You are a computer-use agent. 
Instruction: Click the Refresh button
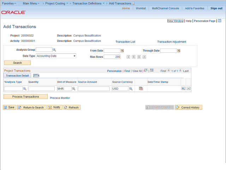tap(72, 107)
